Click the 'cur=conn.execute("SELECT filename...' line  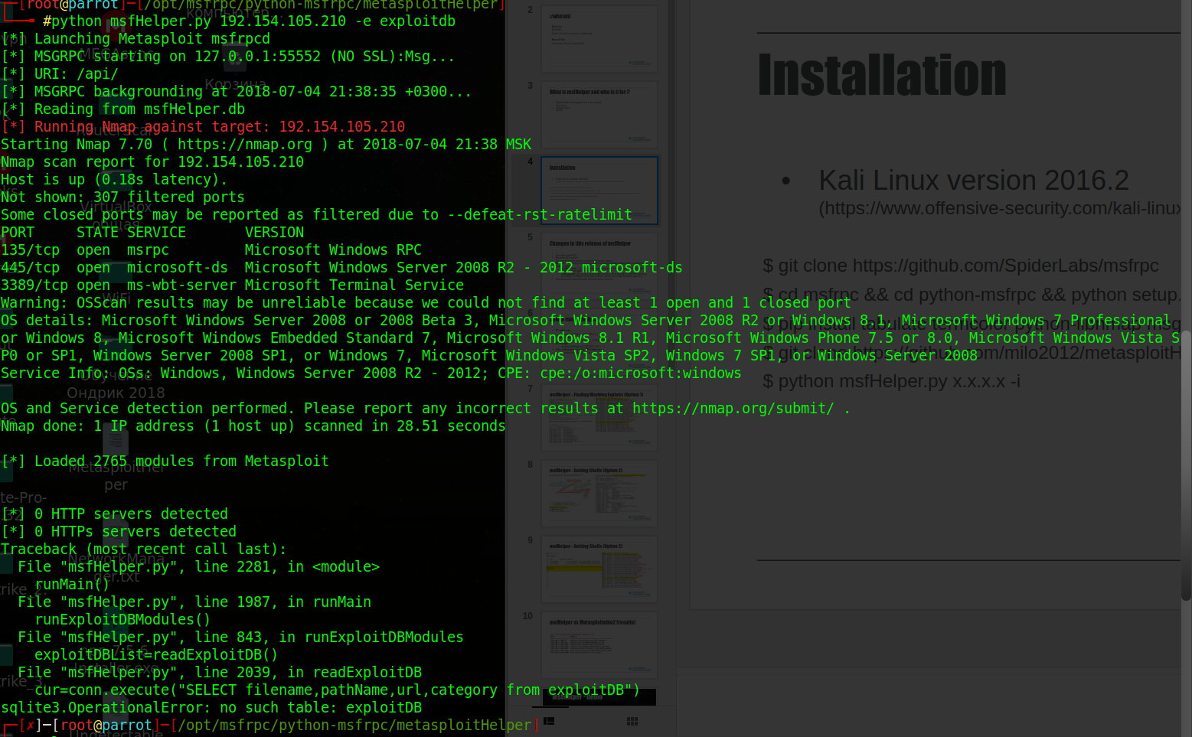pos(338,690)
